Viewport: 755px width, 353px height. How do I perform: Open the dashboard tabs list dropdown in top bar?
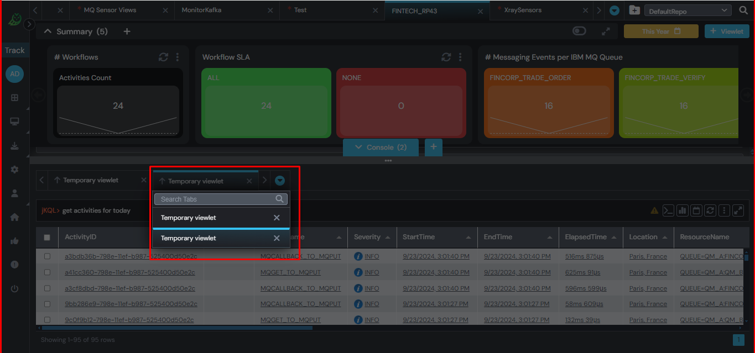pos(614,10)
